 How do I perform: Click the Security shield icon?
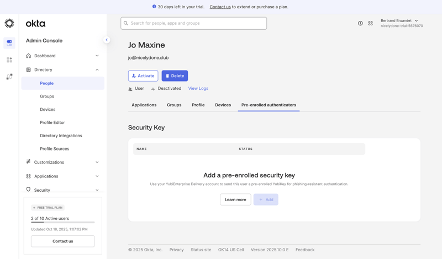(x=29, y=190)
